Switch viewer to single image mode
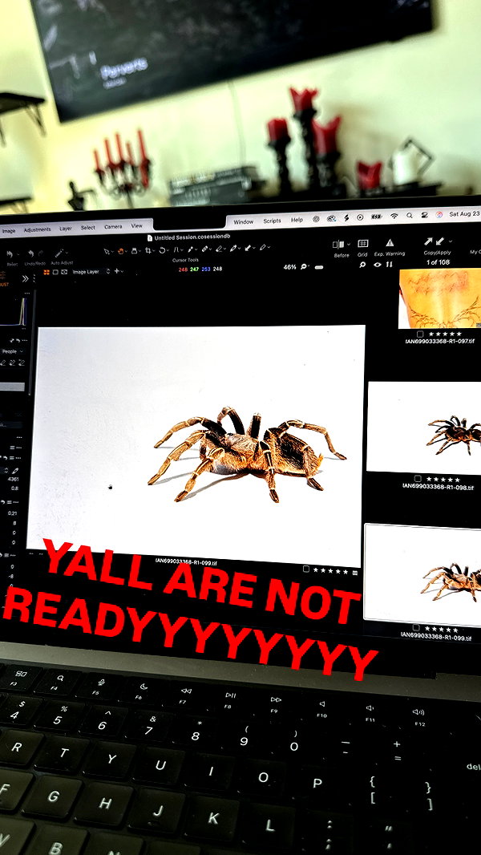The height and width of the screenshot is (855, 481). (55, 272)
